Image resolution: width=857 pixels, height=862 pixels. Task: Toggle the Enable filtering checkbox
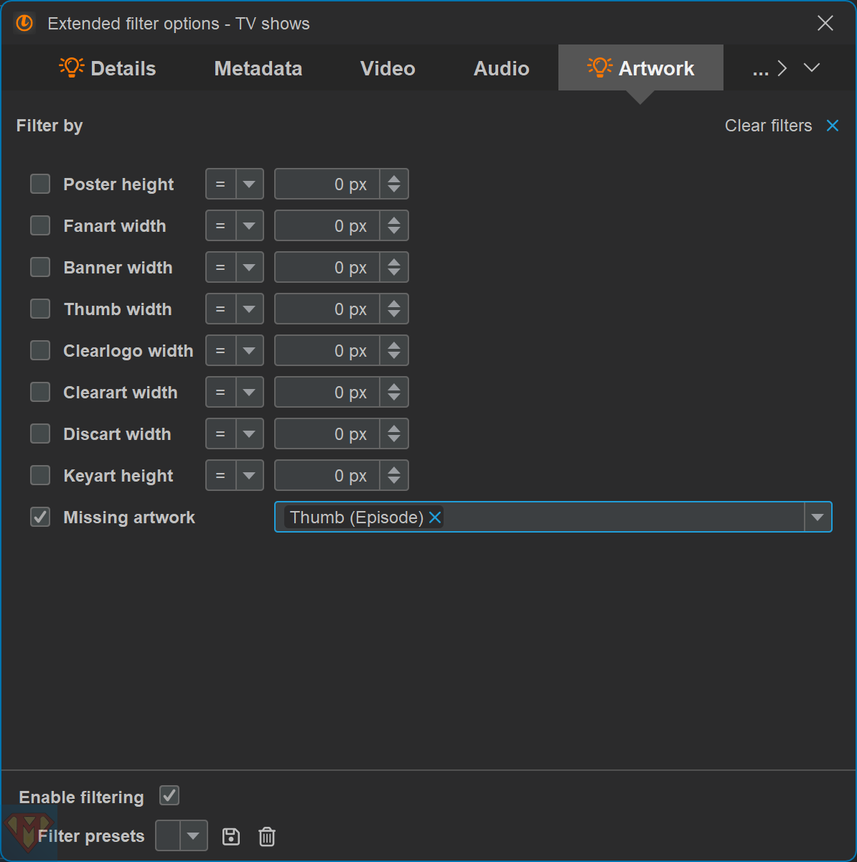tap(169, 796)
